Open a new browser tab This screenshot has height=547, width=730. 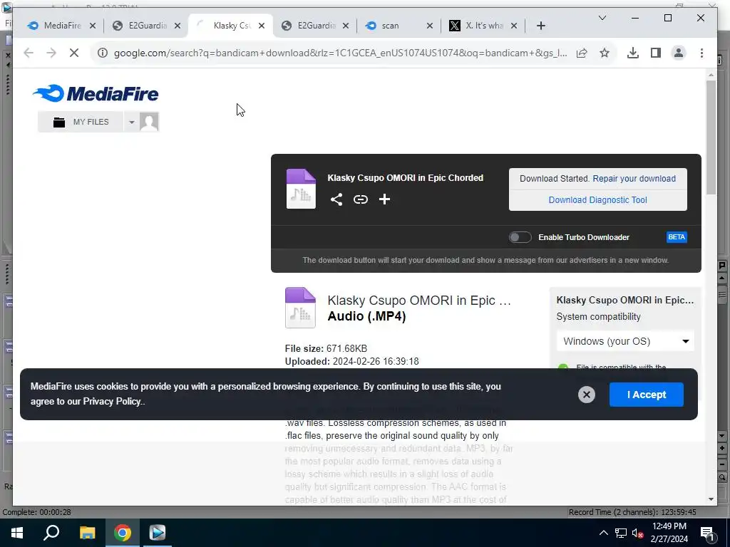[x=540, y=26]
